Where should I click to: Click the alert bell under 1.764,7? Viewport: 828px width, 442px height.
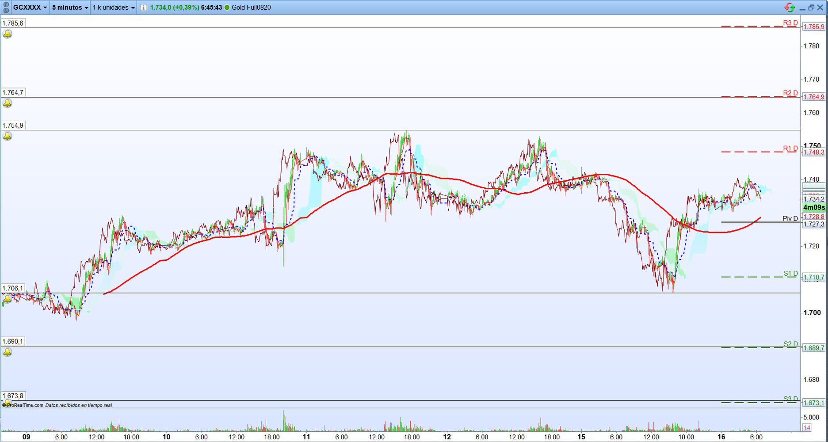click(7, 103)
